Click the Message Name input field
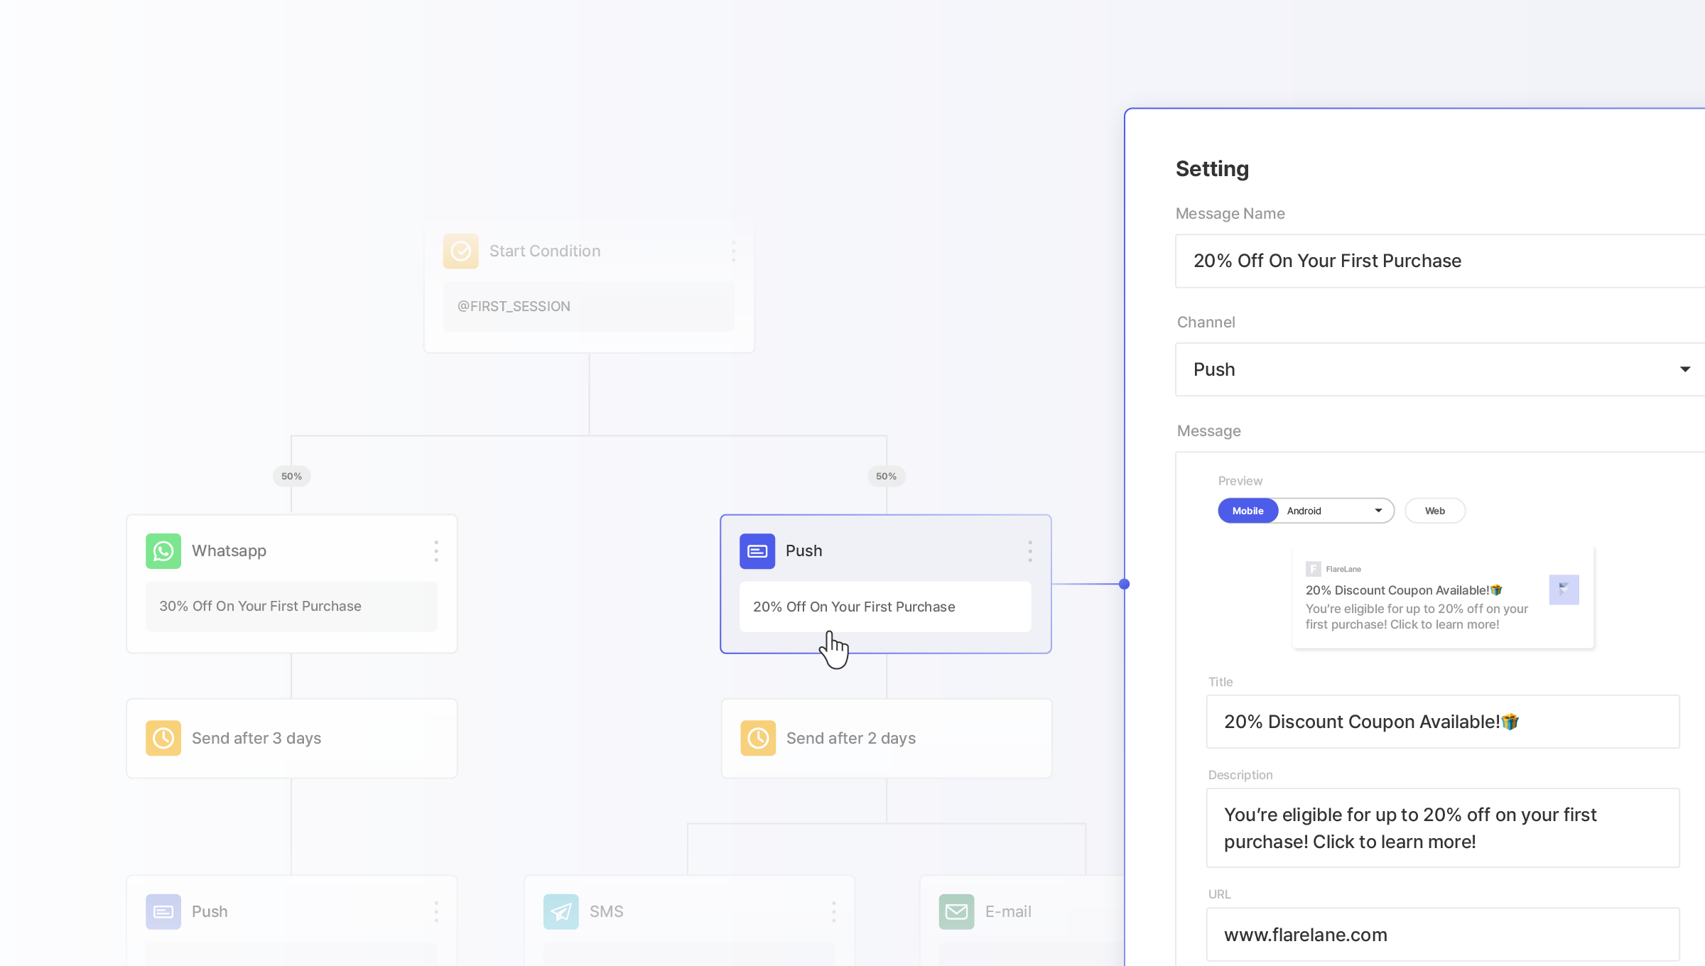1705x966 pixels. point(1439,261)
